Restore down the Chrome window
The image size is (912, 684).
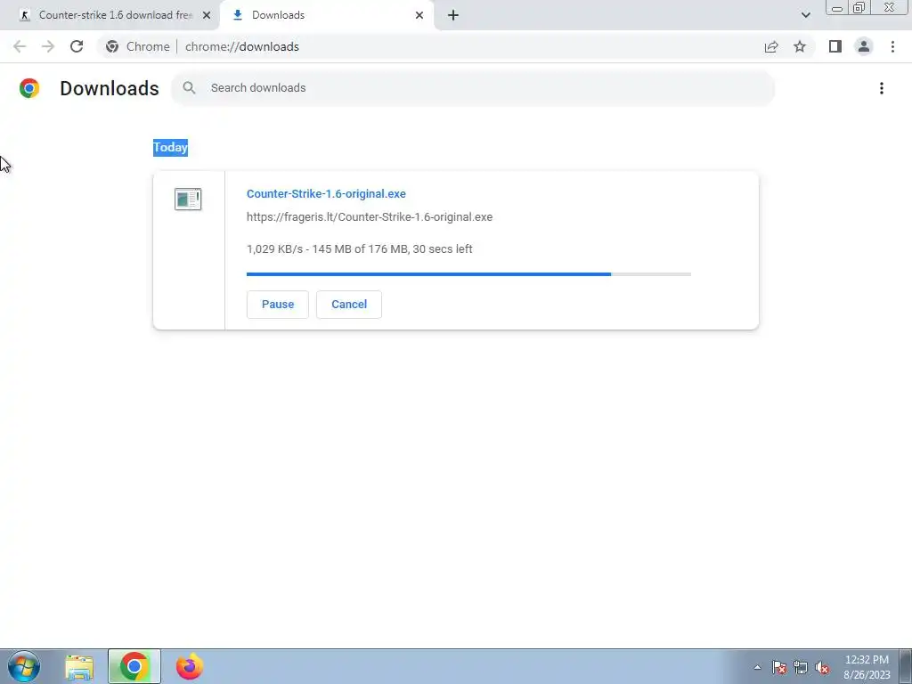pyautogui.click(x=859, y=7)
